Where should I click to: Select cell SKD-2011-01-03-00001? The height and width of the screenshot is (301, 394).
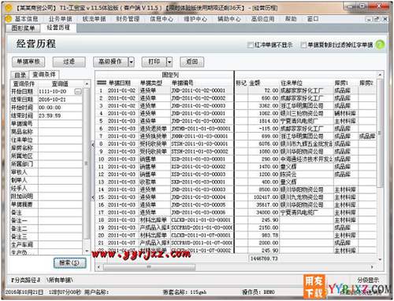point(202,182)
